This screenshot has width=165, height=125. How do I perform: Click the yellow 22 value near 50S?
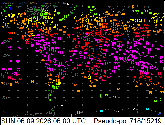click(160, 95)
